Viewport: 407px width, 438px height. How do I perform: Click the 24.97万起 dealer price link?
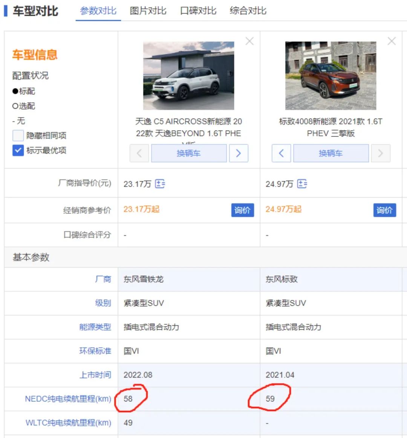[283, 209]
